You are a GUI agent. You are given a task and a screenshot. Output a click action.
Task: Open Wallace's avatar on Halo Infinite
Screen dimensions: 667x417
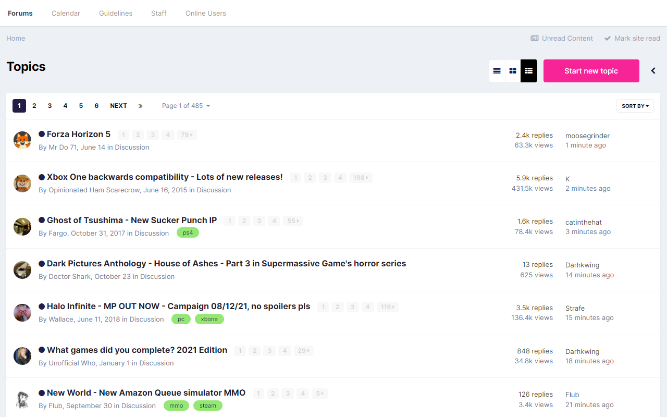coord(22,313)
